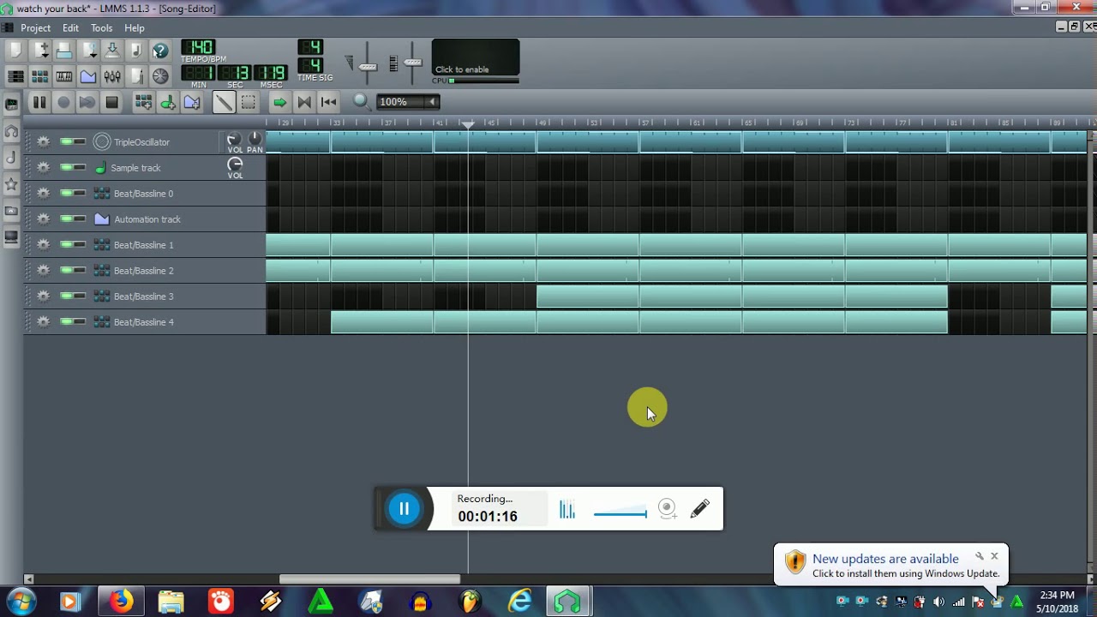1097x617 pixels.
Task: Open TripleOscillator track gear menu
Action: click(43, 142)
